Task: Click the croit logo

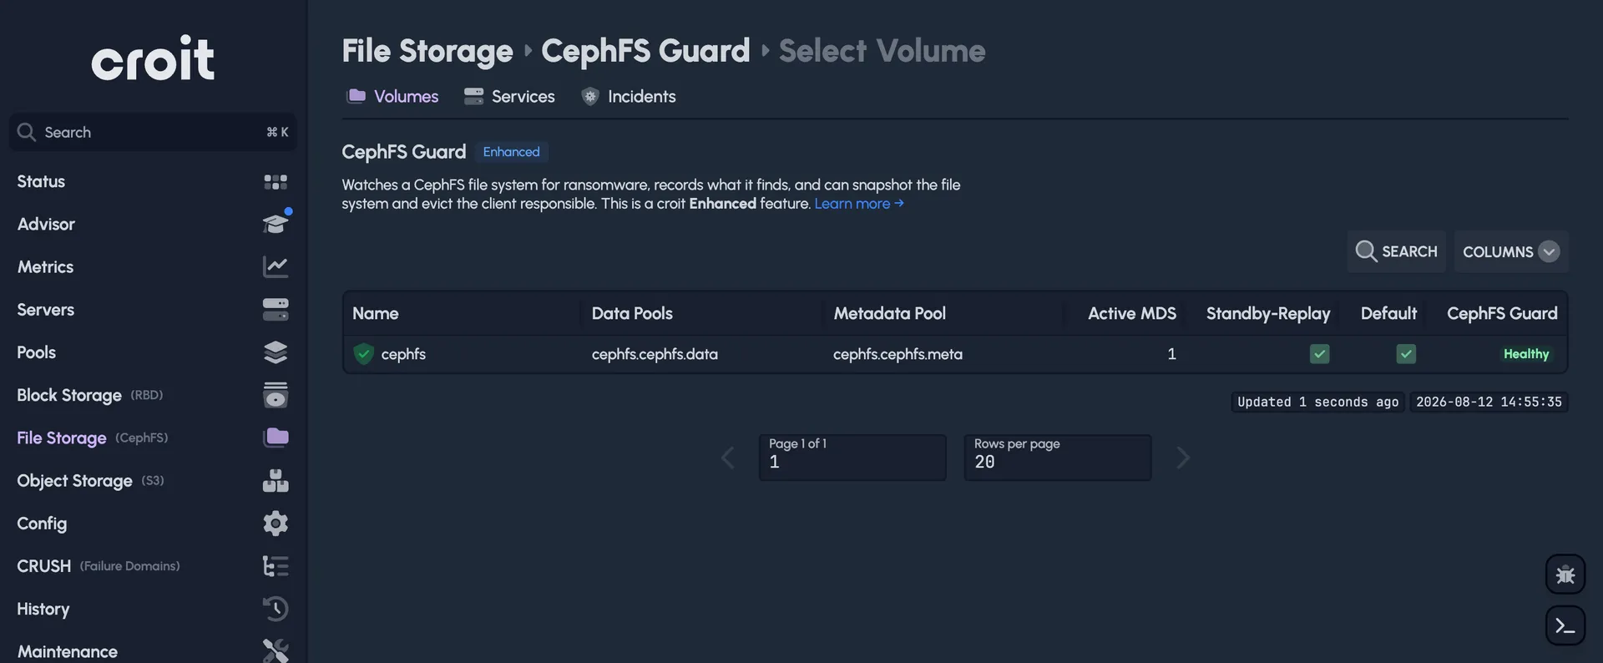Action: (x=153, y=58)
